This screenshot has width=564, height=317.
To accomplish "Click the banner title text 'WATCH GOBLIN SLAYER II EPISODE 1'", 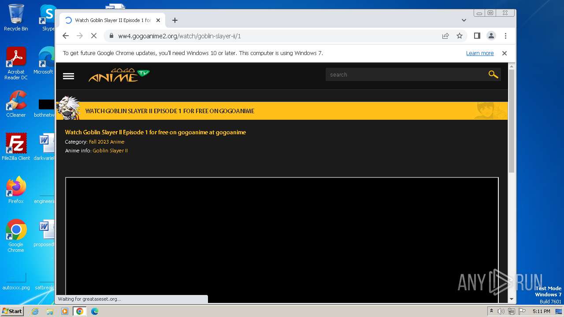I will 134,111.
